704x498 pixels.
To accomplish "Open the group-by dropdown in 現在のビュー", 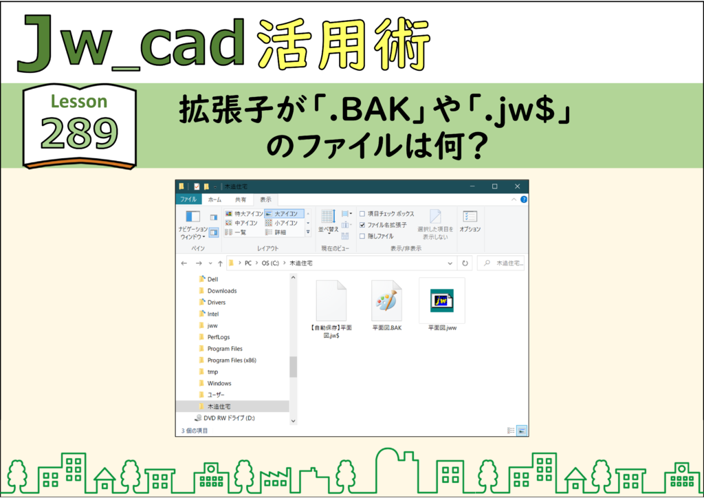I will (346, 214).
